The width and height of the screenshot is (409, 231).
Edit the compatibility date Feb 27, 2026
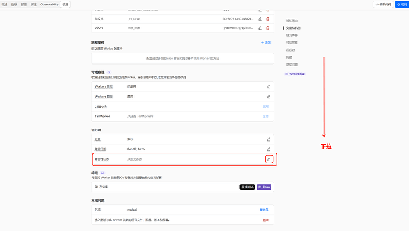(269, 149)
